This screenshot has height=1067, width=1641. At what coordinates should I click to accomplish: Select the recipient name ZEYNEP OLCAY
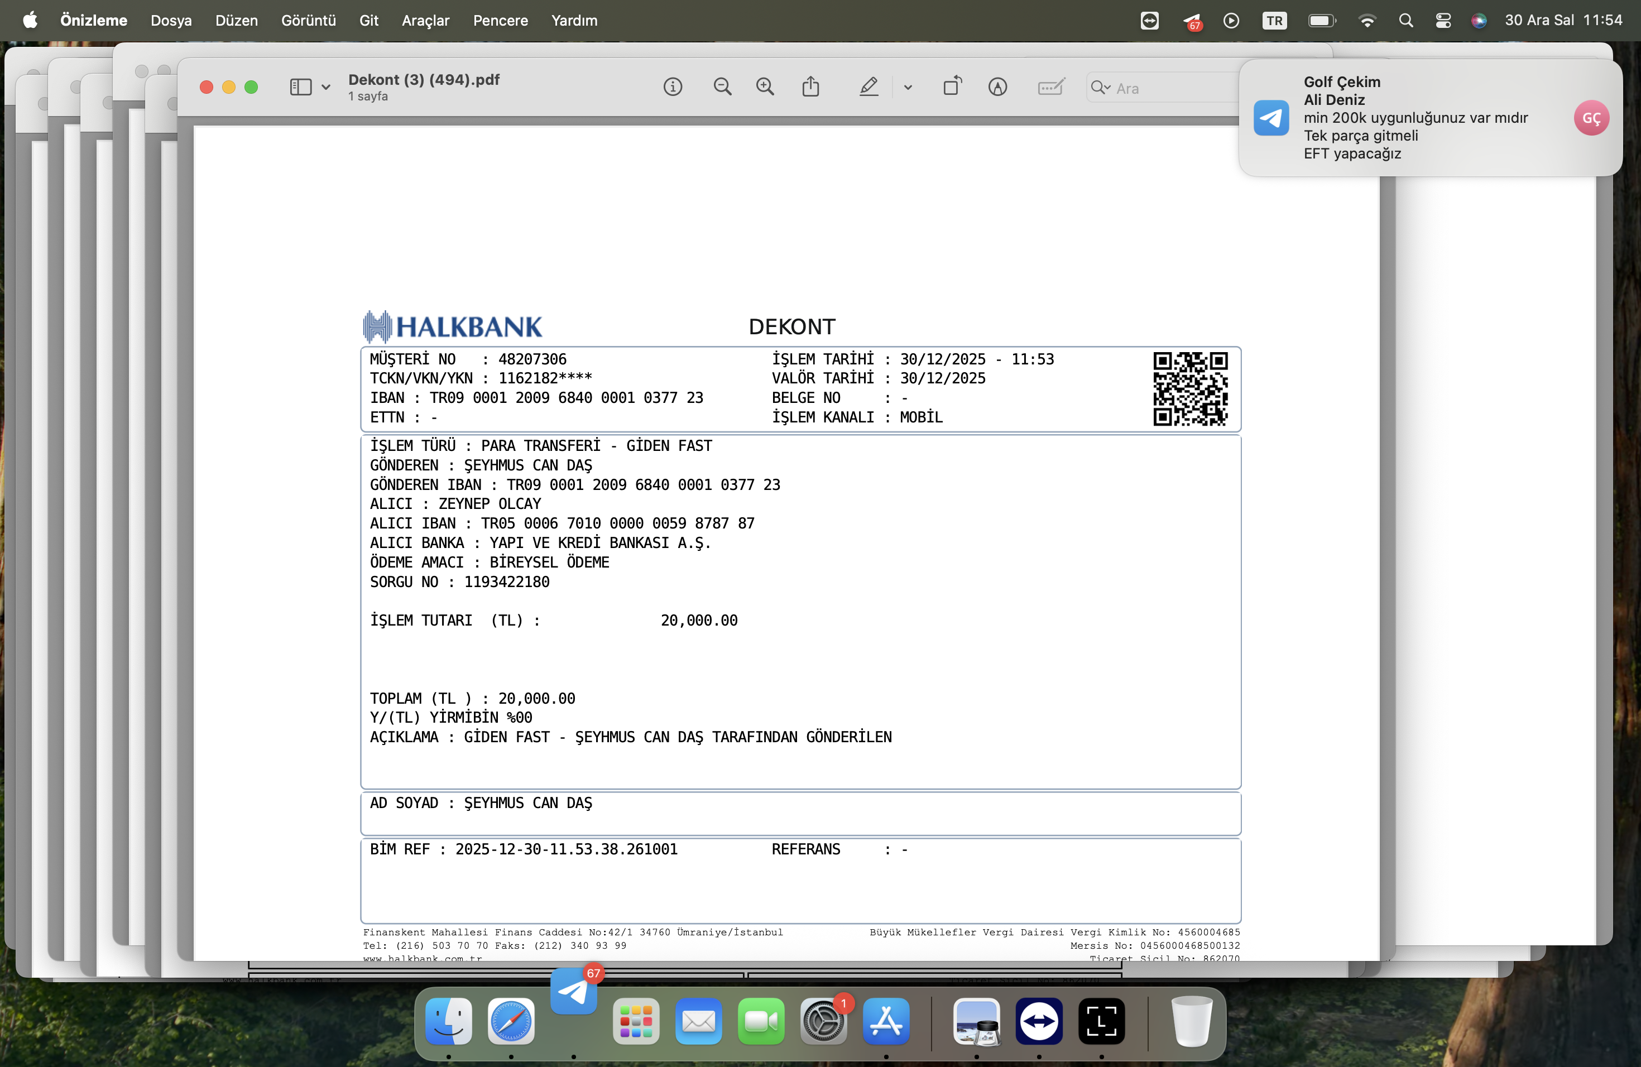click(490, 504)
